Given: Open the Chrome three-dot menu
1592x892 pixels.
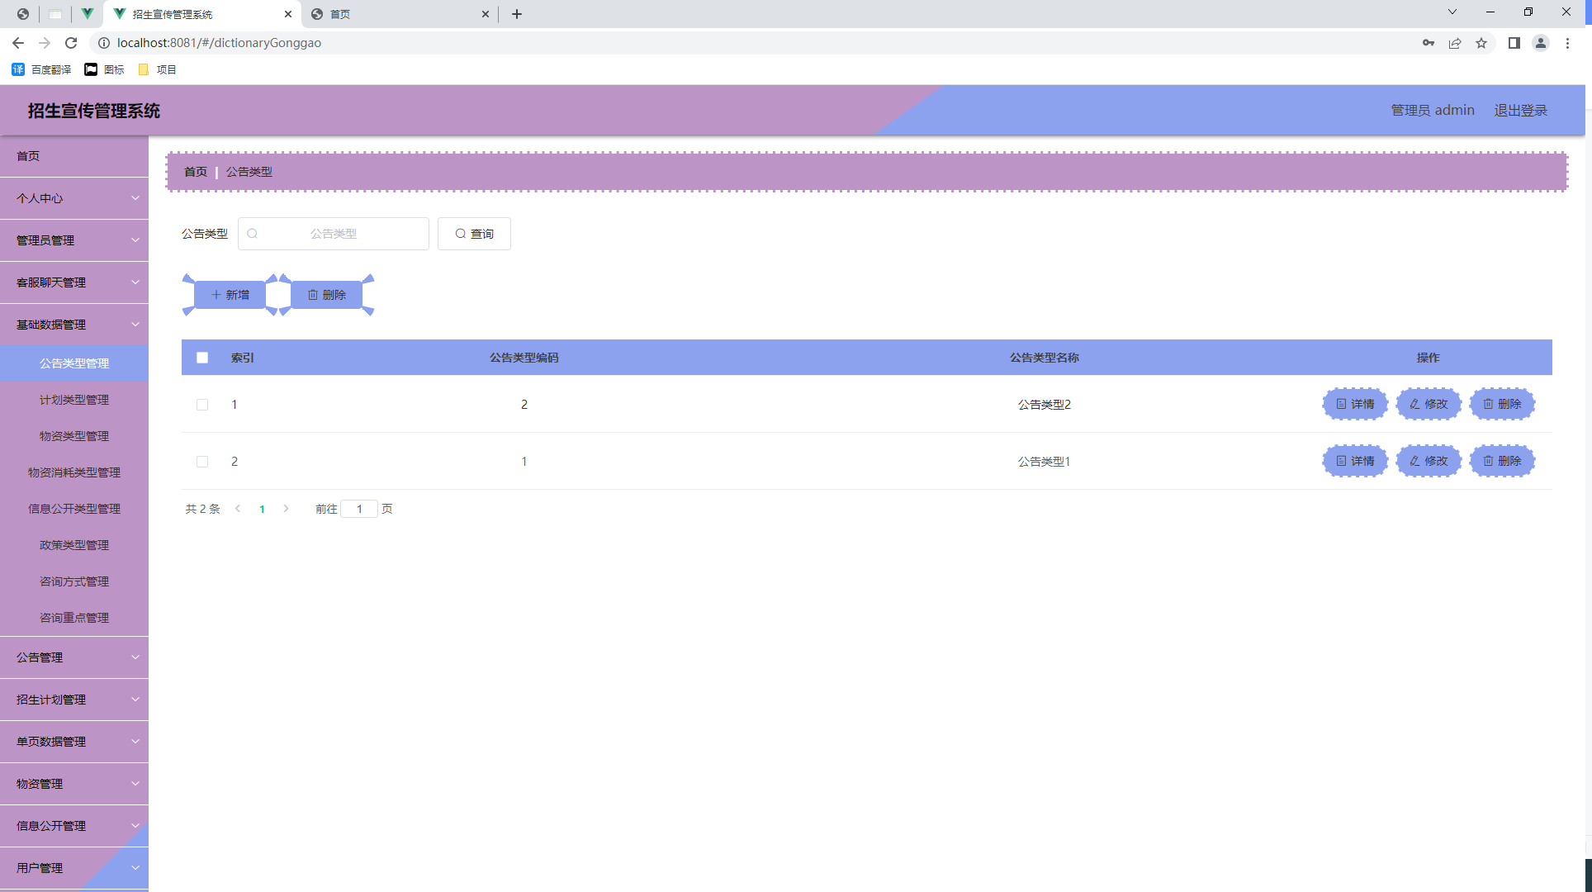Looking at the screenshot, I should [x=1567, y=43].
